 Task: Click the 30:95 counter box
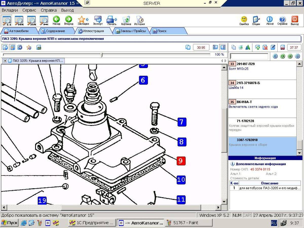click(201, 47)
